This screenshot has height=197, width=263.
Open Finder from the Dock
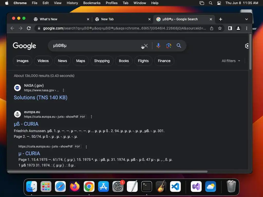click(32, 186)
